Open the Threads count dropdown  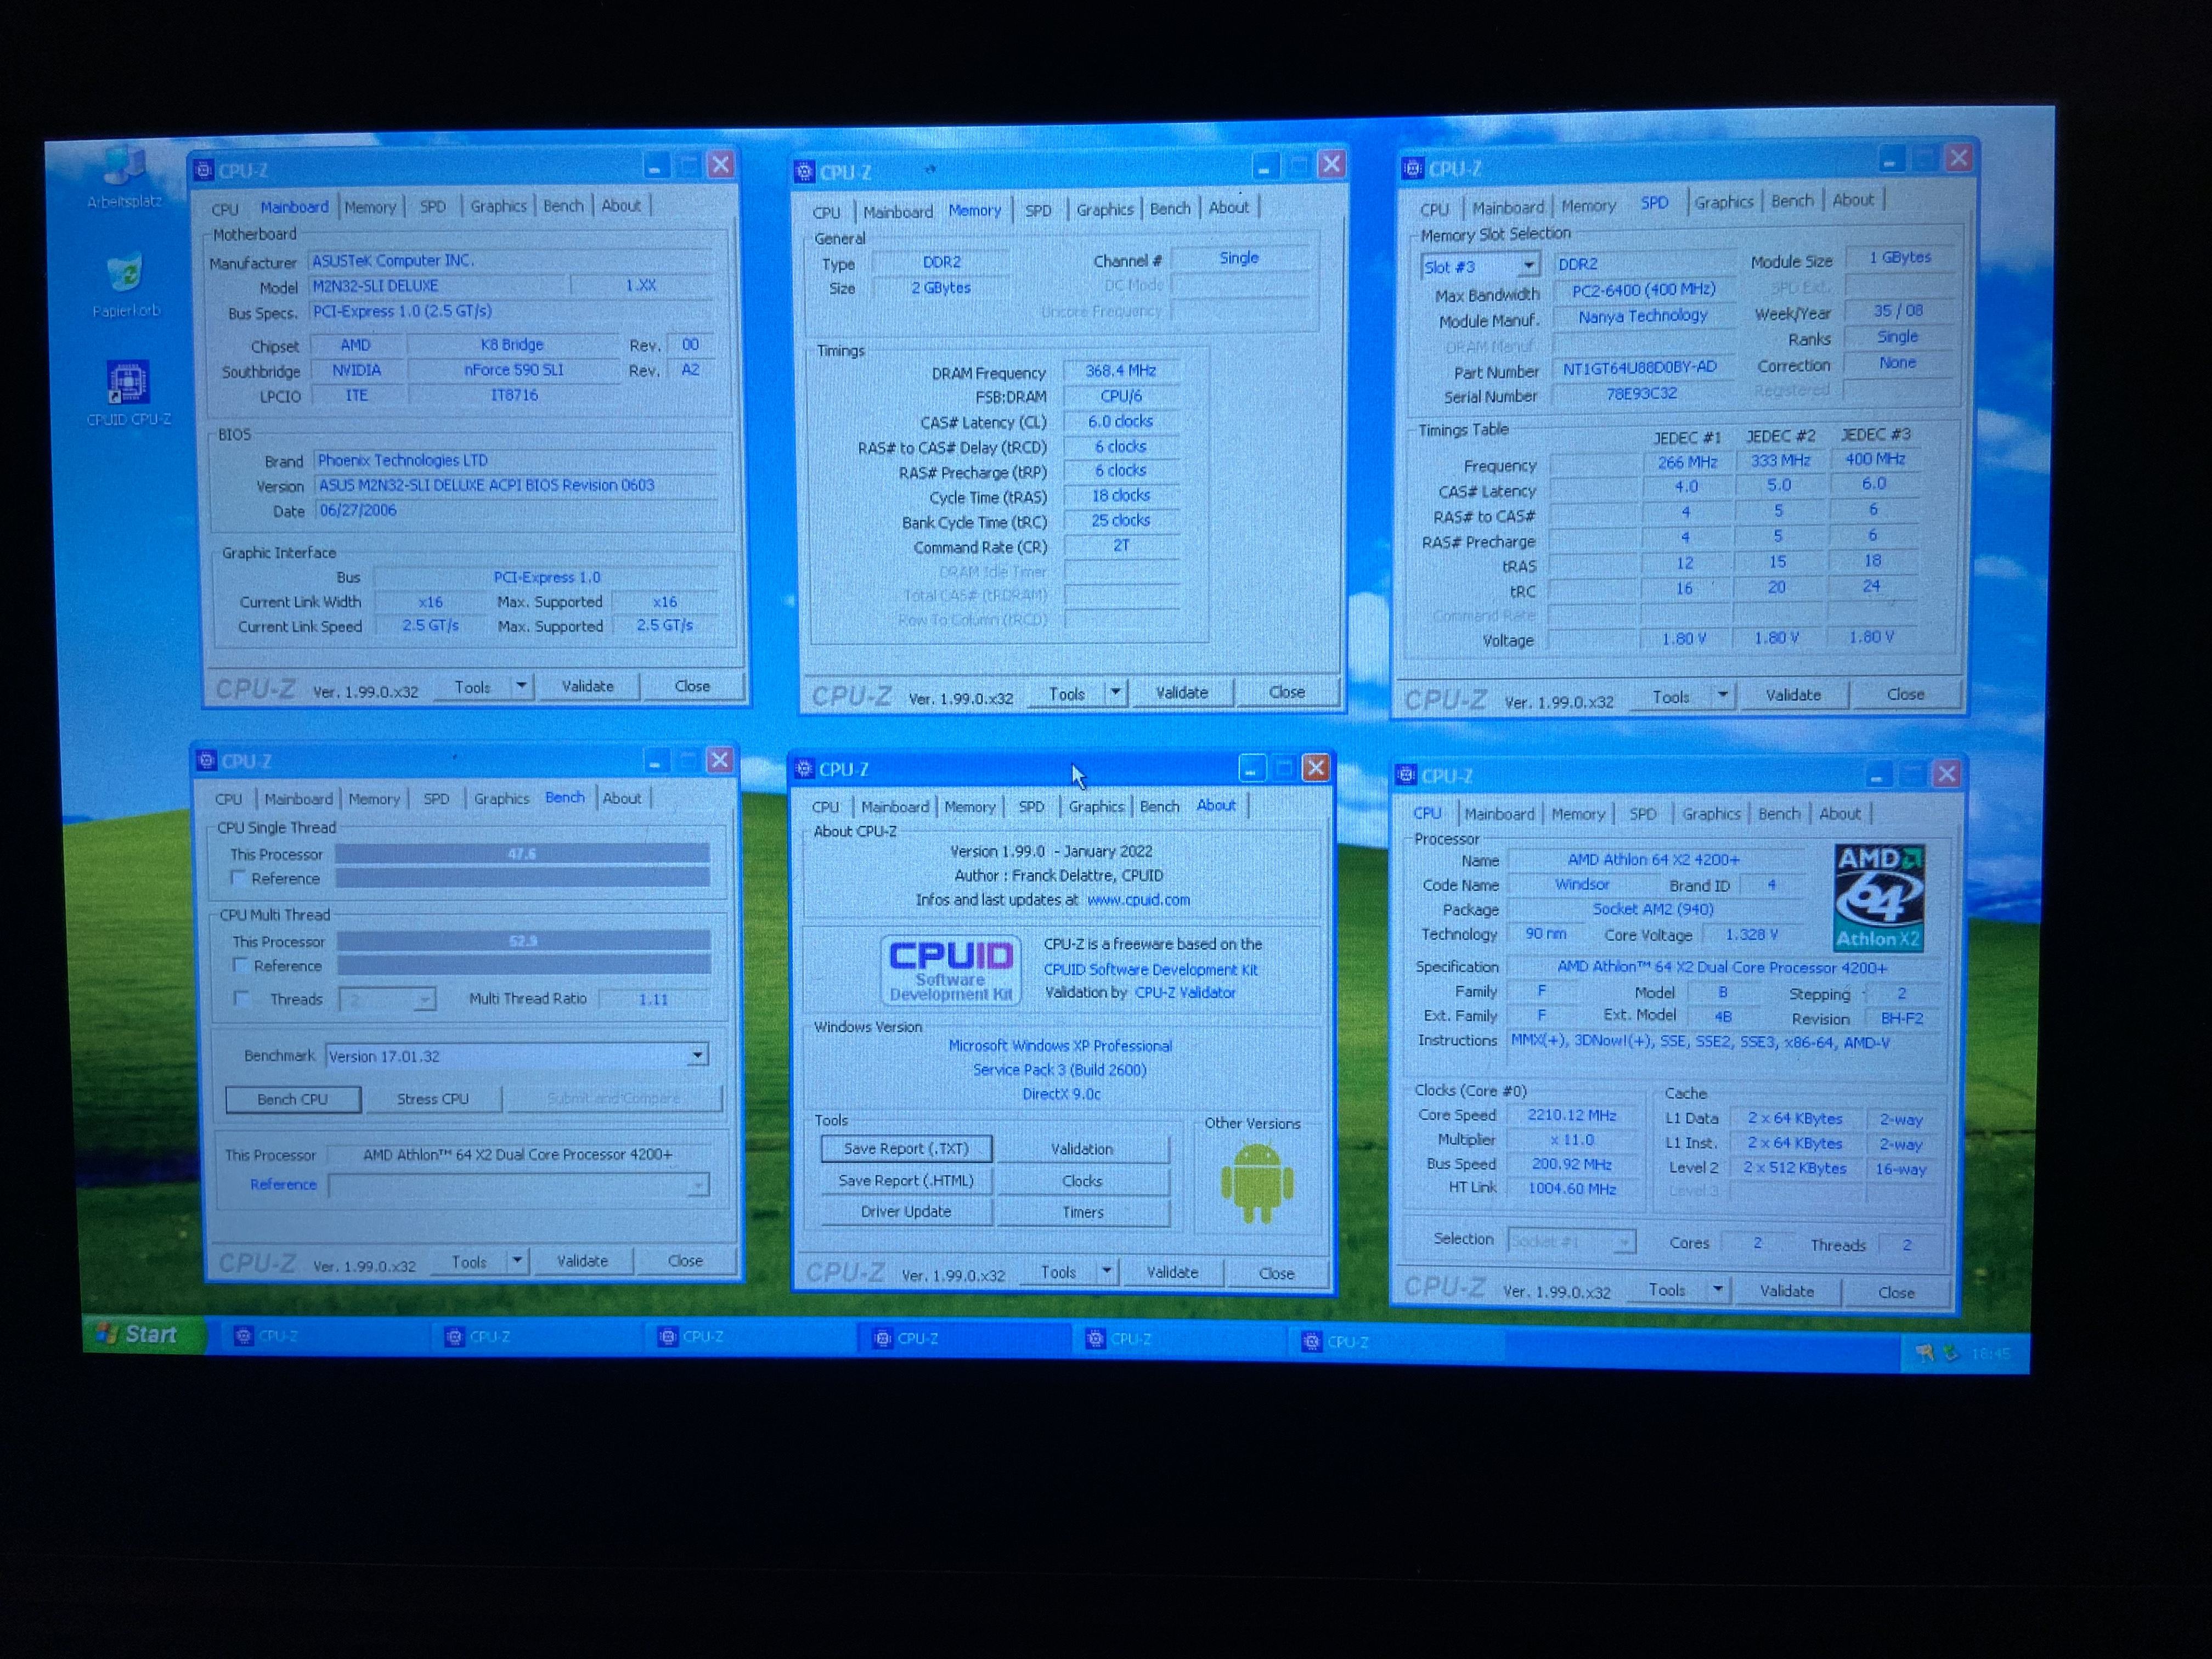tap(425, 999)
